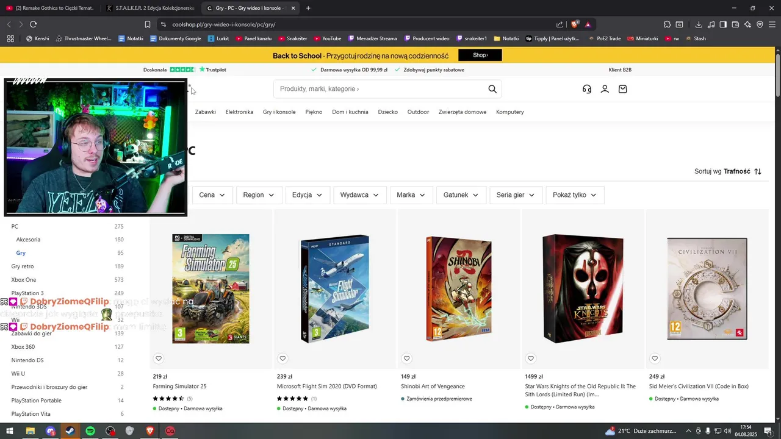
Task: Select Akcesoria sidebar category
Action: (x=28, y=240)
